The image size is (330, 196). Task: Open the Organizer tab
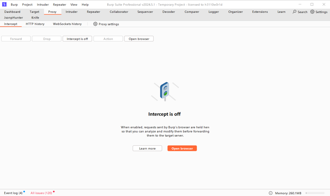[x=236, y=12]
